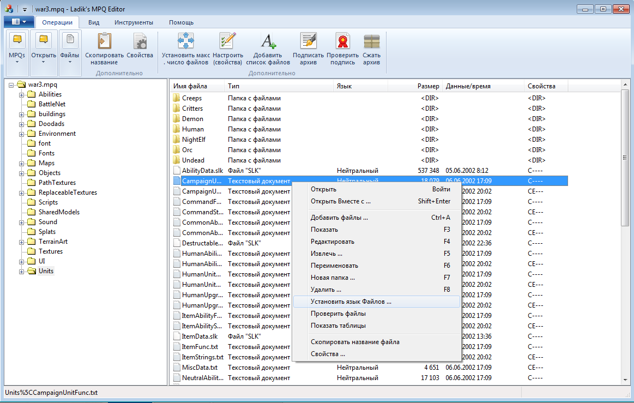The image size is (634, 403).
Task: Expand the ReplaceableTextures tree folder
Action: tap(21, 193)
